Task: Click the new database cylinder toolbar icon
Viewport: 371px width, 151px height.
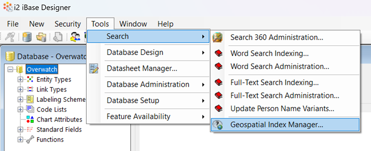Action: (27, 37)
